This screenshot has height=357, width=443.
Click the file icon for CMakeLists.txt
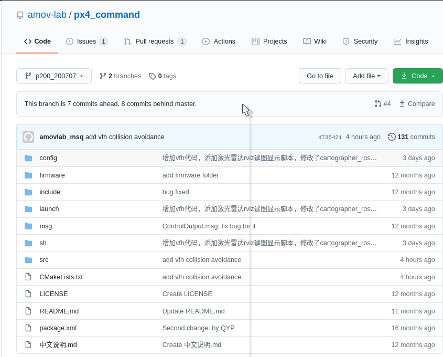tap(28, 277)
